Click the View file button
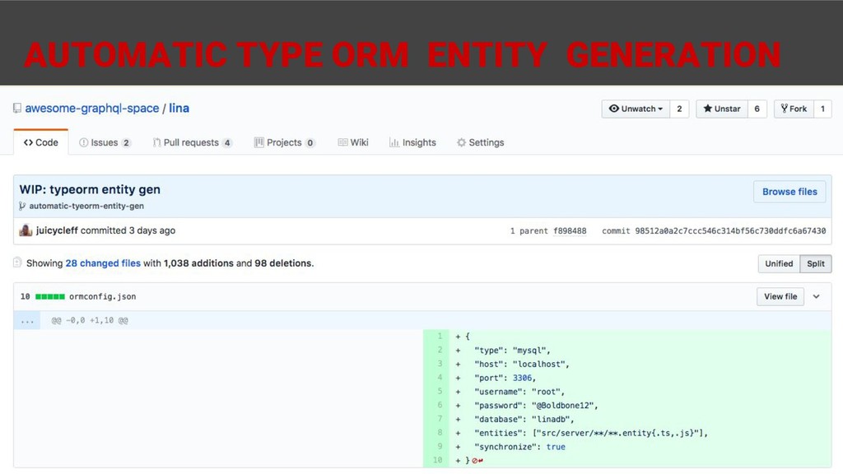Image resolution: width=843 pixels, height=474 pixels. pyautogui.click(x=780, y=296)
